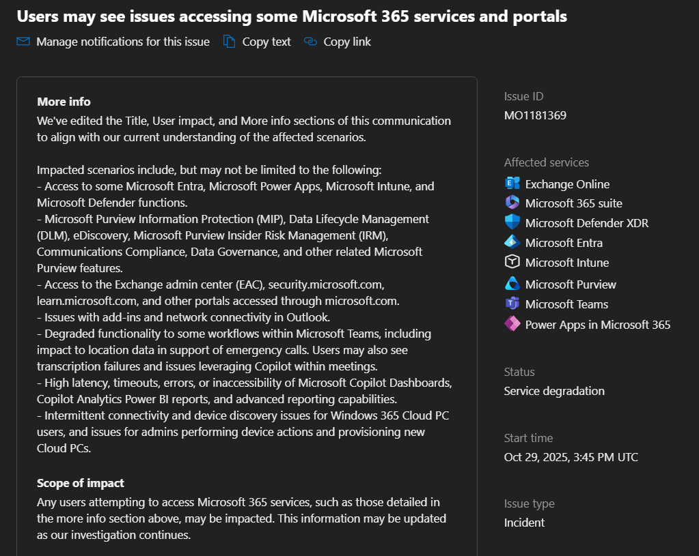This screenshot has height=556, width=699.
Task: Click the issue title heading text
Action: [x=292, y=16]
